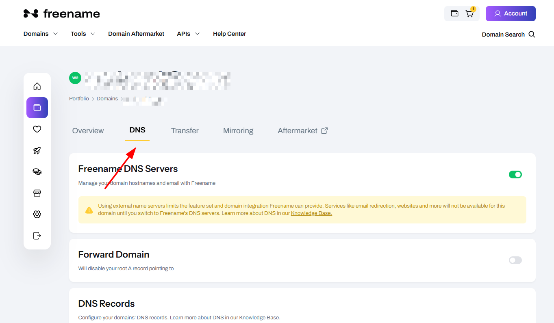Click the sidebar store icon
The image size is (554, 323).
click(37, 193)
